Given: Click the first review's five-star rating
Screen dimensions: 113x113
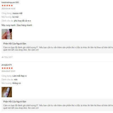Looking at the screenshot, I should [x=7, y=5].
